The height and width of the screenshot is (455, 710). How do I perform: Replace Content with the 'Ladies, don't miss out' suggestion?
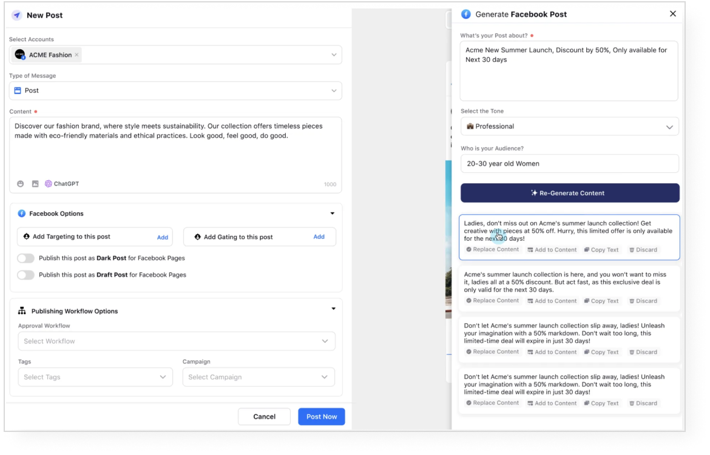[x=492, y=249]
